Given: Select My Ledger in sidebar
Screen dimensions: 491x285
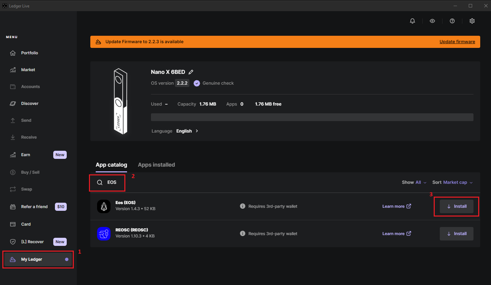Looking at the screenshot, I should pos(38,259).
